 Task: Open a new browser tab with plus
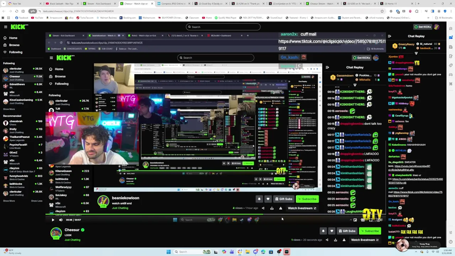point(418,4)
